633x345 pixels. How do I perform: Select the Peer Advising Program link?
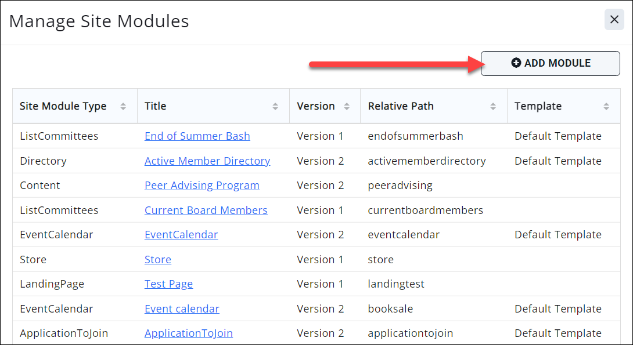pyautogui.click(x=202, y=186)
